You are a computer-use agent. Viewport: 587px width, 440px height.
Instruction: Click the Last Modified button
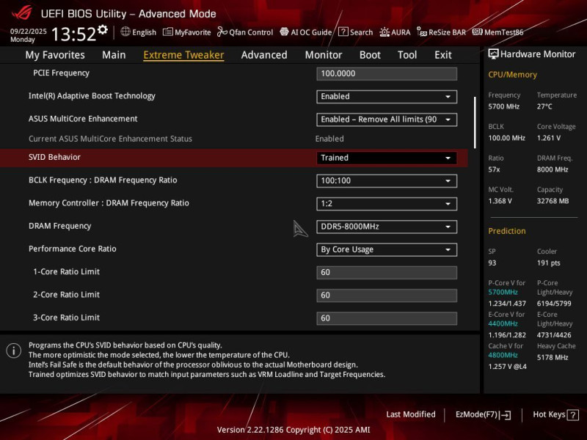pyautogui.click(x=411, y=414)
